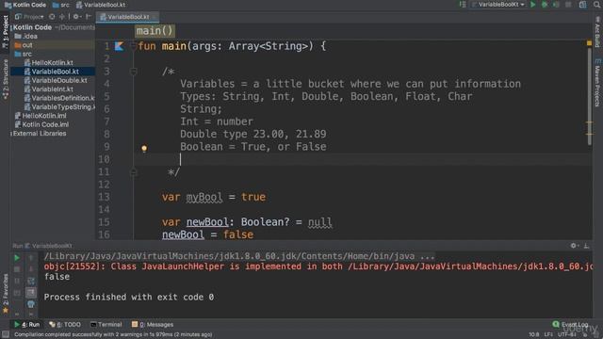Click the main() breadcrumb
Image resolution: width=603 pixels, height=339 pixels.
click(155, 31)
